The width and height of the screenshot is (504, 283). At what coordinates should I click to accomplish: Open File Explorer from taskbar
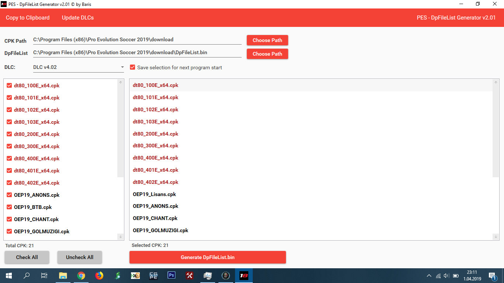pyautogui.click(x=63, y=275)
